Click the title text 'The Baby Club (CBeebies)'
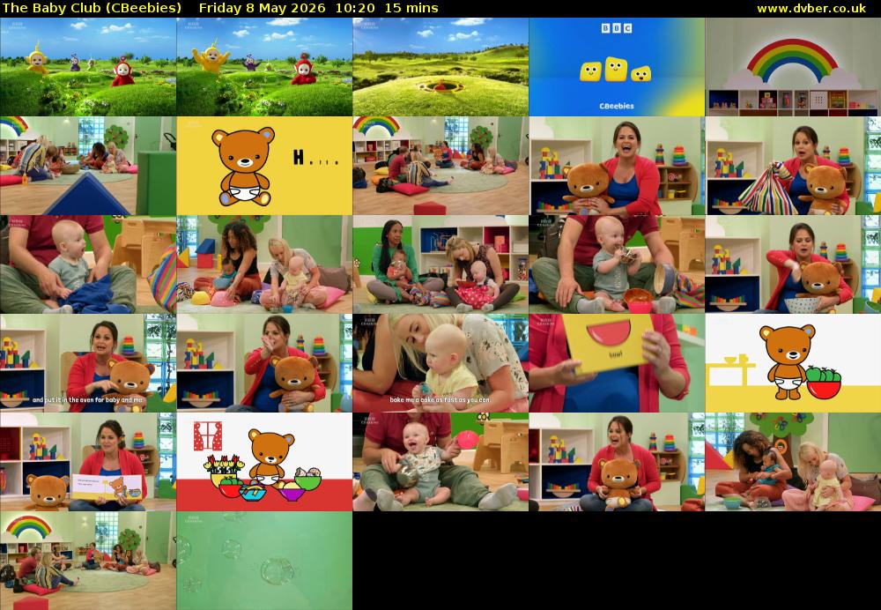 point(93,9)
